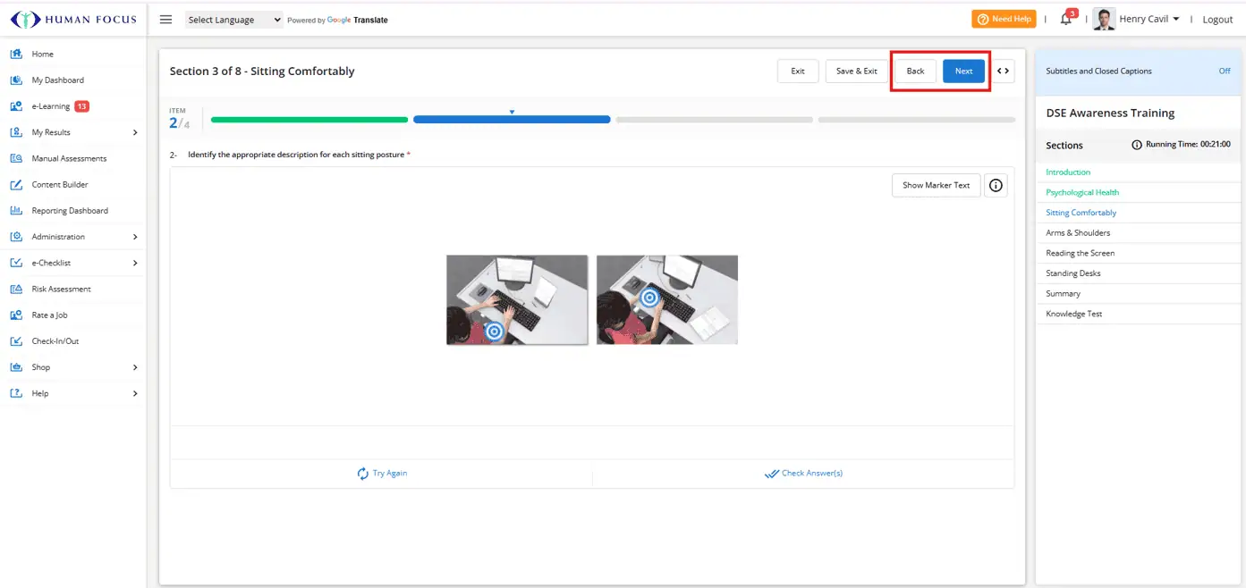Open the Psychological Health section

(1082, 193)
